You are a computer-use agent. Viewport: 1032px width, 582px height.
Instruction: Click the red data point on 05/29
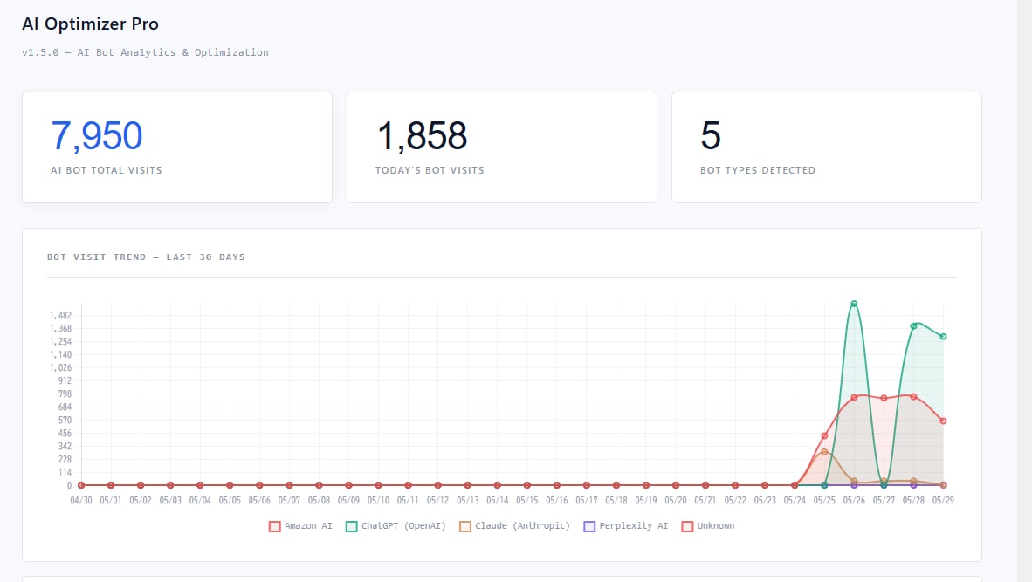click(x=944, y=421)
